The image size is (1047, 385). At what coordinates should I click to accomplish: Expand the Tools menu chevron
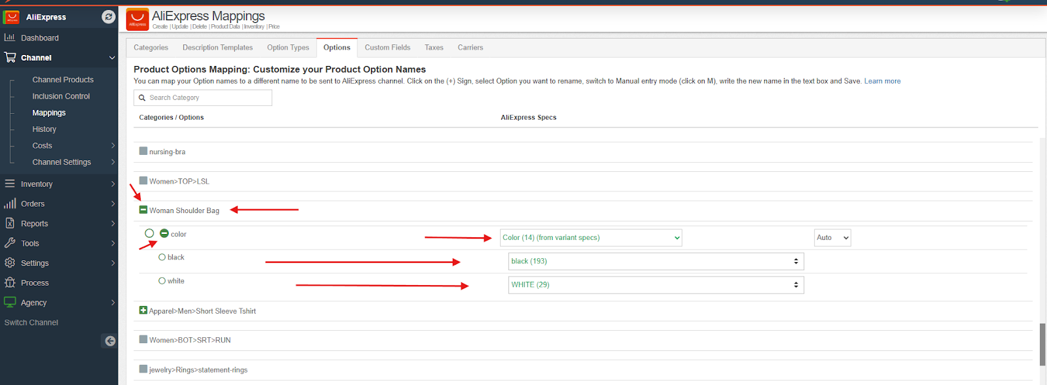tap(113, 243)
